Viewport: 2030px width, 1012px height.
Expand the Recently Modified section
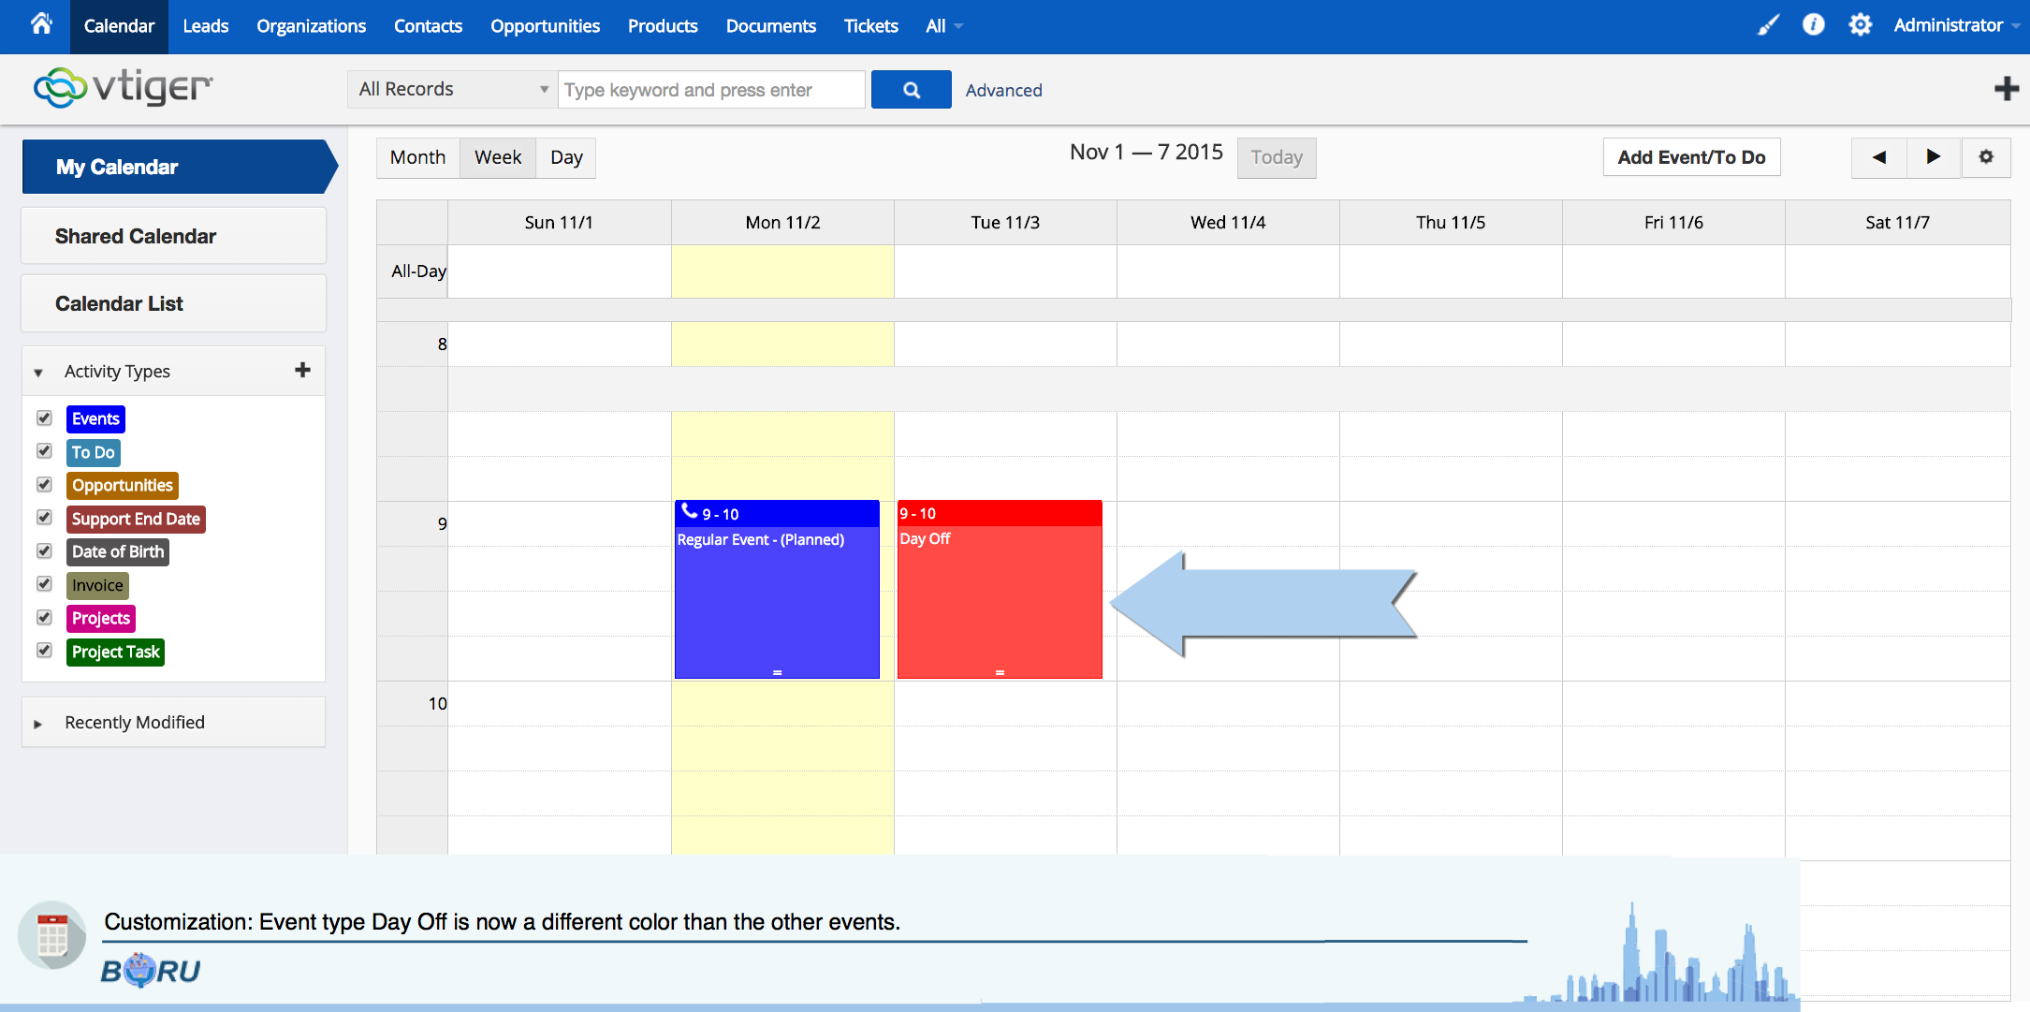coord(134,723)
